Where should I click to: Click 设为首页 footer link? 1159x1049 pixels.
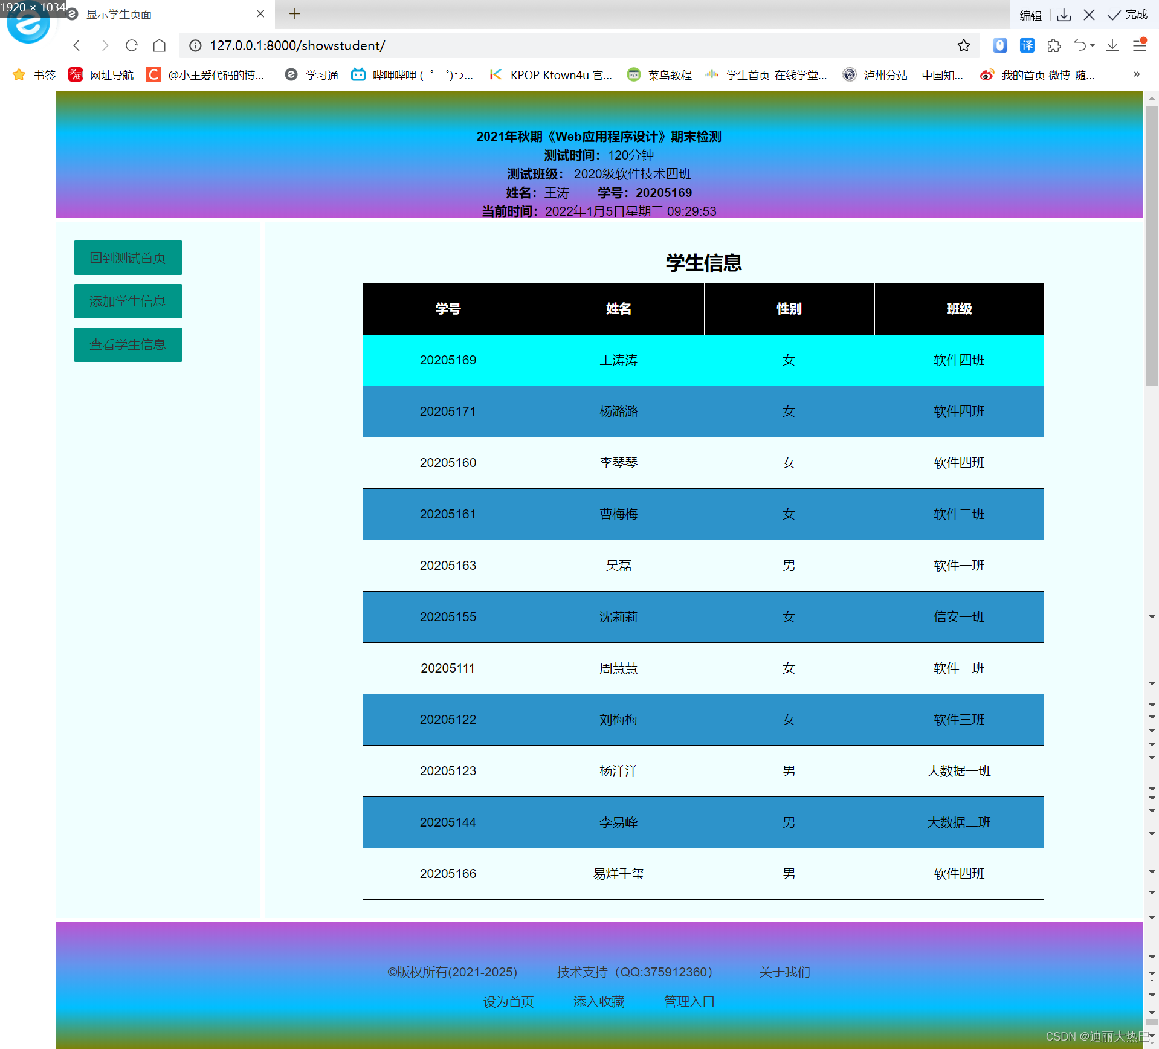(x=509, y=1002)
